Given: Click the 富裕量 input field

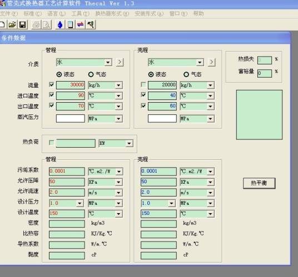Looking at the screenshot, I should [265, 73].
